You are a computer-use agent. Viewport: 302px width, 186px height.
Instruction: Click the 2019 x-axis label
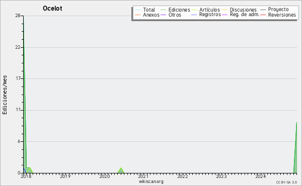pos(65,176)
